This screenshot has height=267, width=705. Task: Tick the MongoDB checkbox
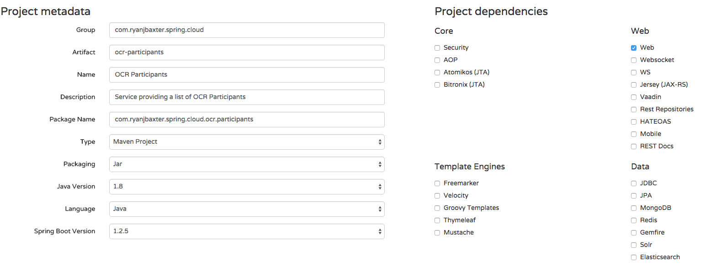[634, 208]
